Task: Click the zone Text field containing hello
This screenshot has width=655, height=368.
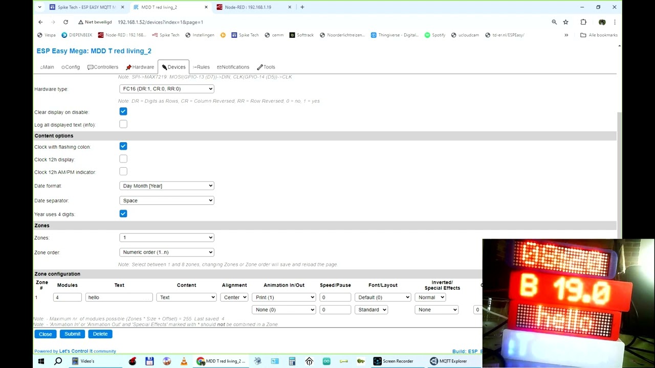Action: pyautogui.click(x=119, y=297)
